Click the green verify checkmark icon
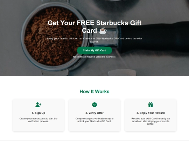 click(94, 105)
